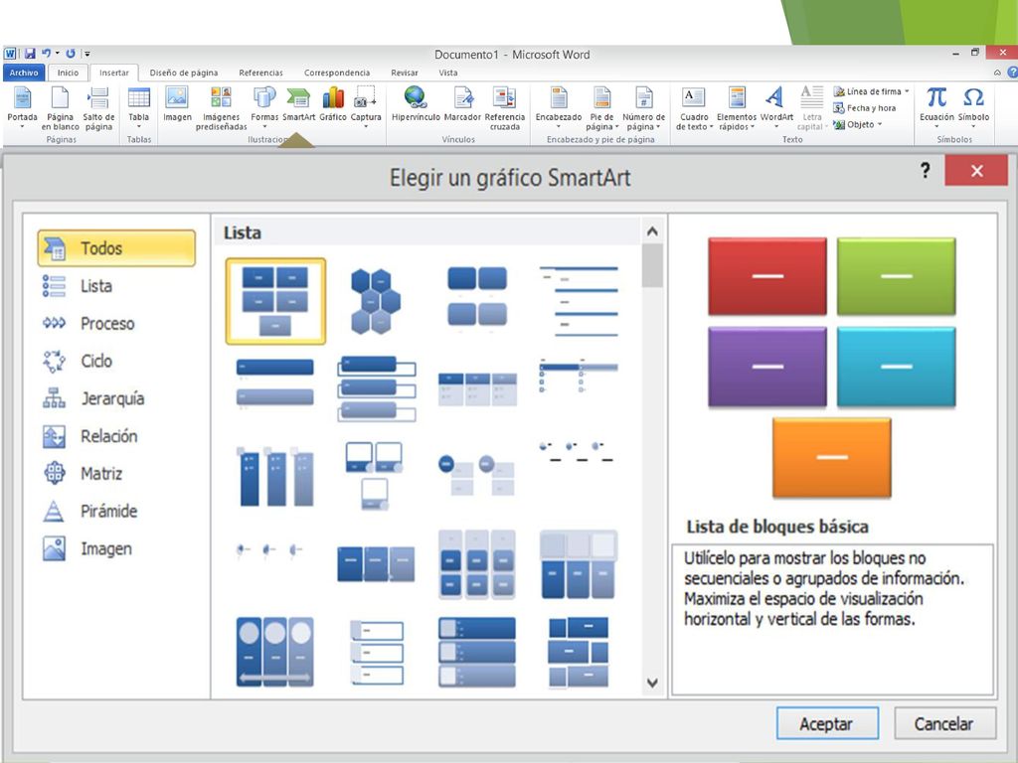Click the Lista de bloques básica title
The height and width of the screenshot is (763, 1018).
pos(777,527)
